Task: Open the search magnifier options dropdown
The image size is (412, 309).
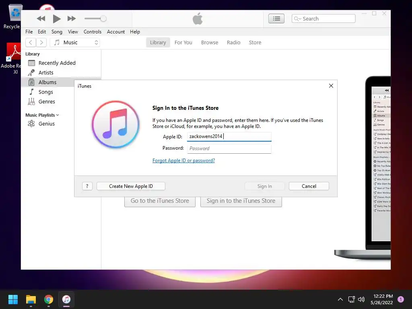Action: (x=297, y=19)
